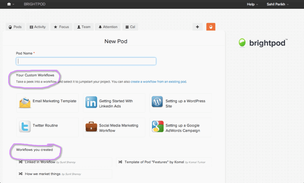Switch to the Cal tab
Image resolution: width=304 pixels, height=183 pixels.
point(130,27)
